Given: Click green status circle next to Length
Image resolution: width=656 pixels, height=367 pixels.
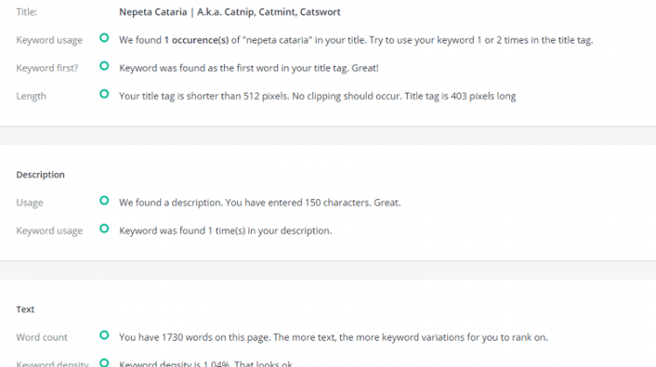Looking at the screenshot, I should point(104,94).
